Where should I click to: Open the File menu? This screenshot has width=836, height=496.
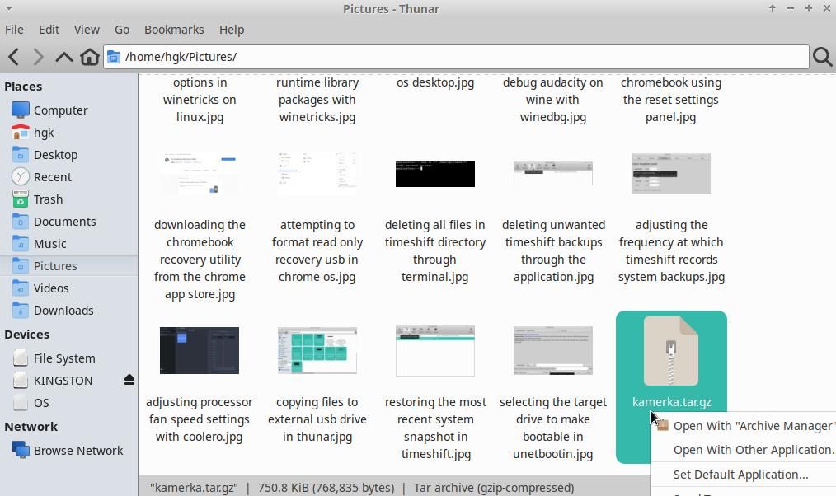pos(14,29)
